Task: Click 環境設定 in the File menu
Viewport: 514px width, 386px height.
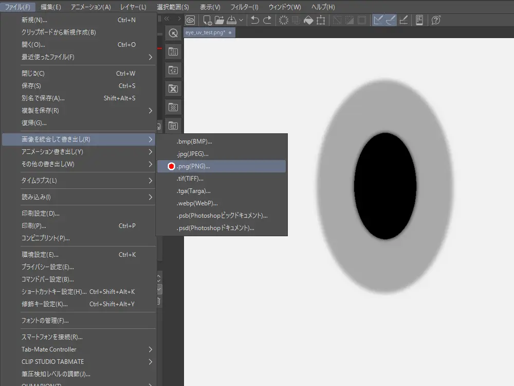Action: point(40,255)
